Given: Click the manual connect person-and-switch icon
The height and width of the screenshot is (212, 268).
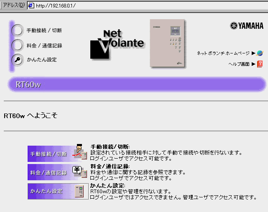Looking at the screenshot, I should pos(80,152).
